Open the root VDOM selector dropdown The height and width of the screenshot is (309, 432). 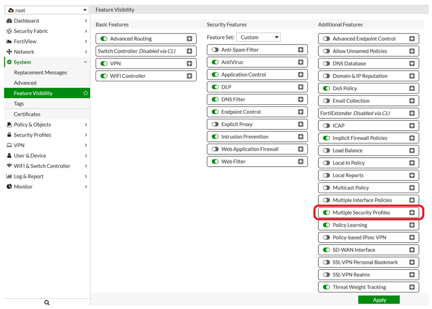(x=47, y=10)
